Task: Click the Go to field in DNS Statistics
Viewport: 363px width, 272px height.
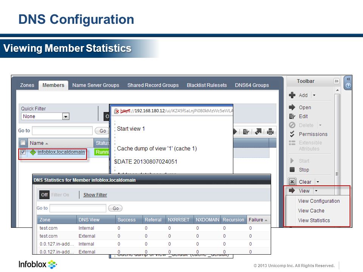Action: [x=78, y=208]
